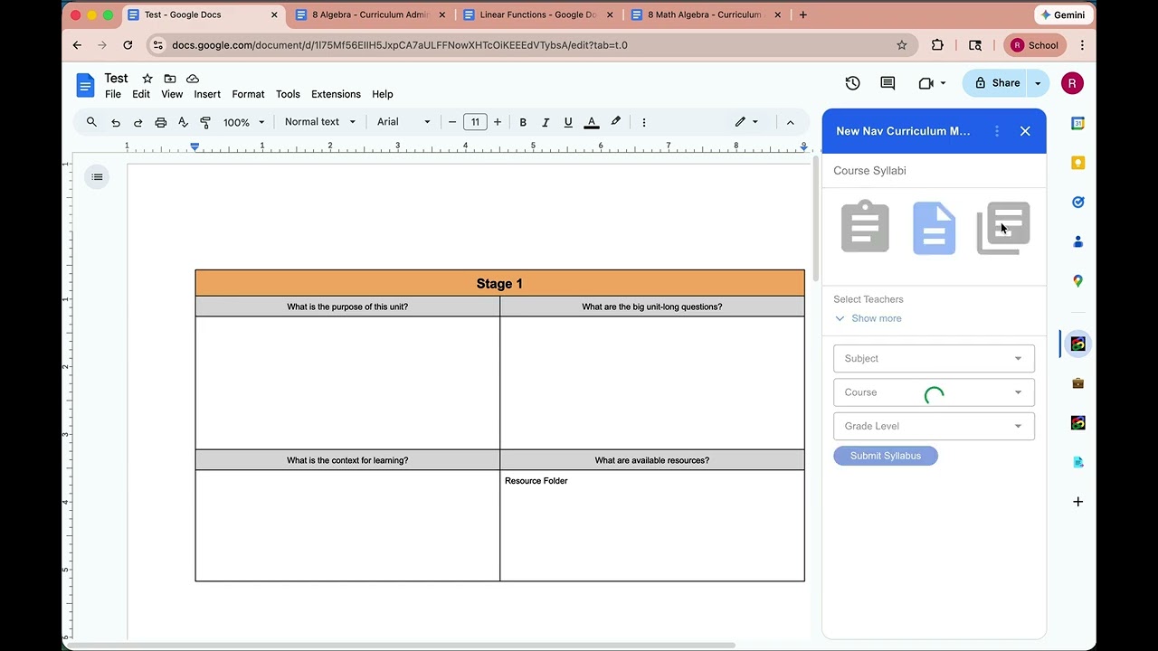Screen dimensions: 1158x651
Task: Bookmark this page with the star
Action: click(902, 45)
